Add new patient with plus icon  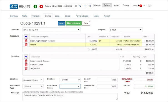tap(85, 6)
